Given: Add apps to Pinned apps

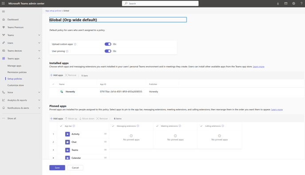Looking at the screenshot, I should (56, 118).
